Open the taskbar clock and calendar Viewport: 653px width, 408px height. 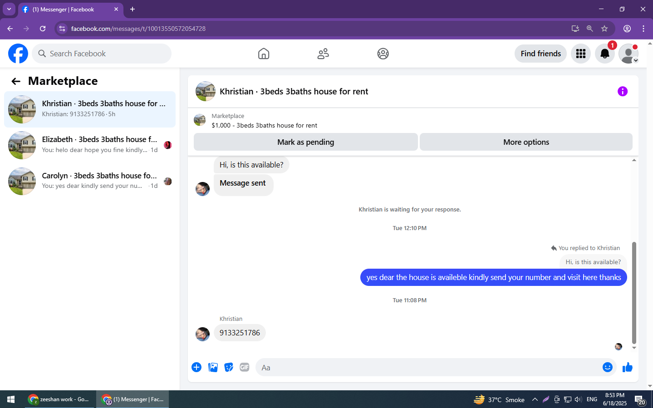tap(615, 399)
